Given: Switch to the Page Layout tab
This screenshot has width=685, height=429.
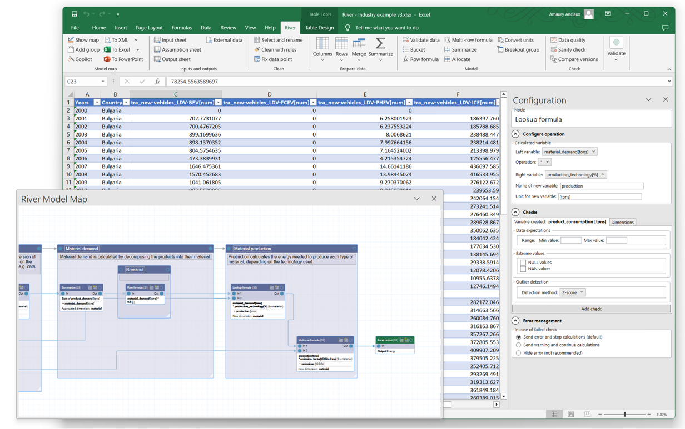Looking at the screenshot, I should click(x=149, y=27).
